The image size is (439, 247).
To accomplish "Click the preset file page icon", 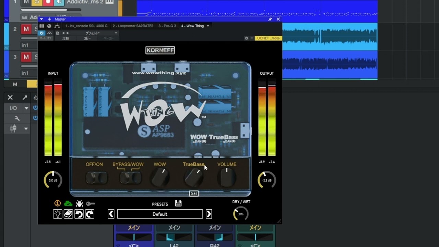I will (58, 33).
